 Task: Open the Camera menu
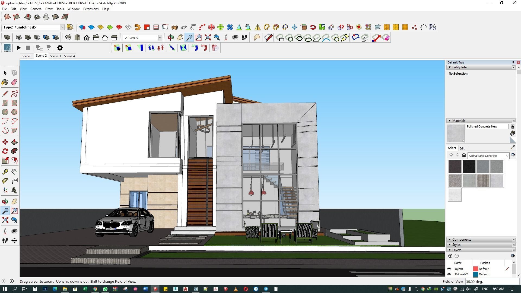pyautogui.click(x=36, y=9)
